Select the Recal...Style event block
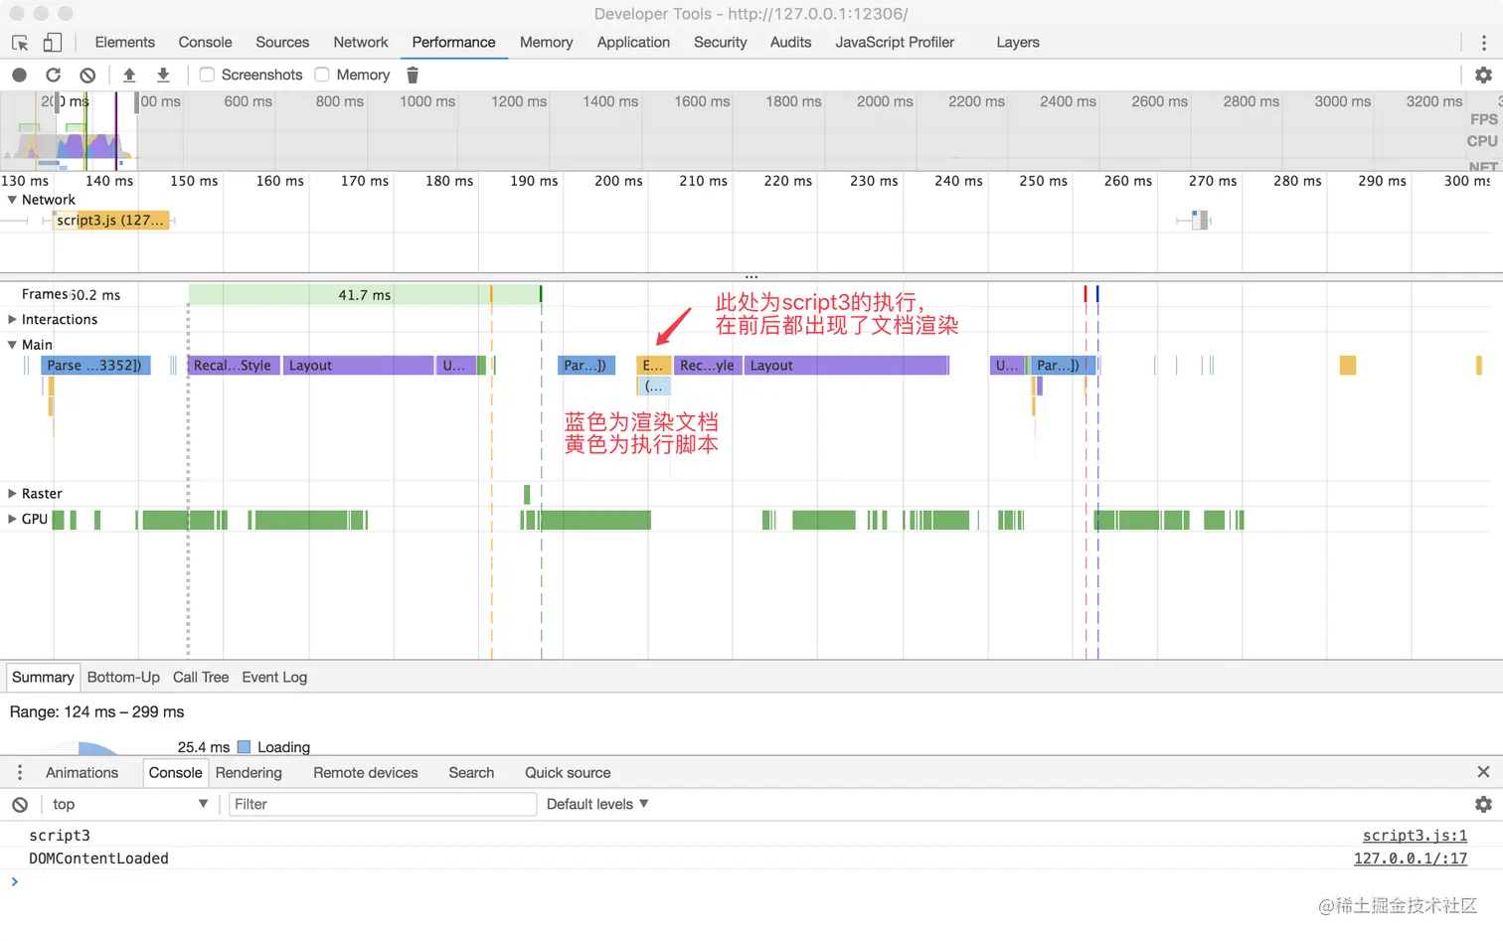 click(x=234, y=366)
